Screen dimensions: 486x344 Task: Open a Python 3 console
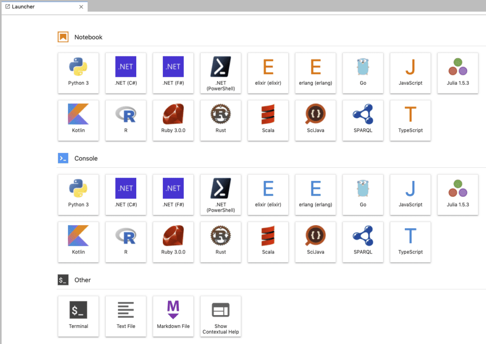[x=78, y=195]
